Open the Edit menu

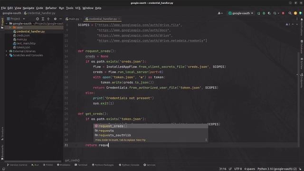10,8
